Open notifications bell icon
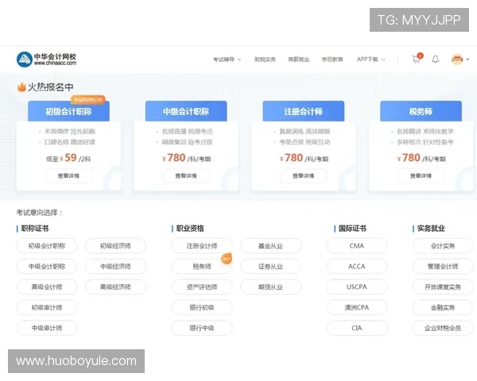477x381 pixels. pyautogui.click(x=436, y=60)
